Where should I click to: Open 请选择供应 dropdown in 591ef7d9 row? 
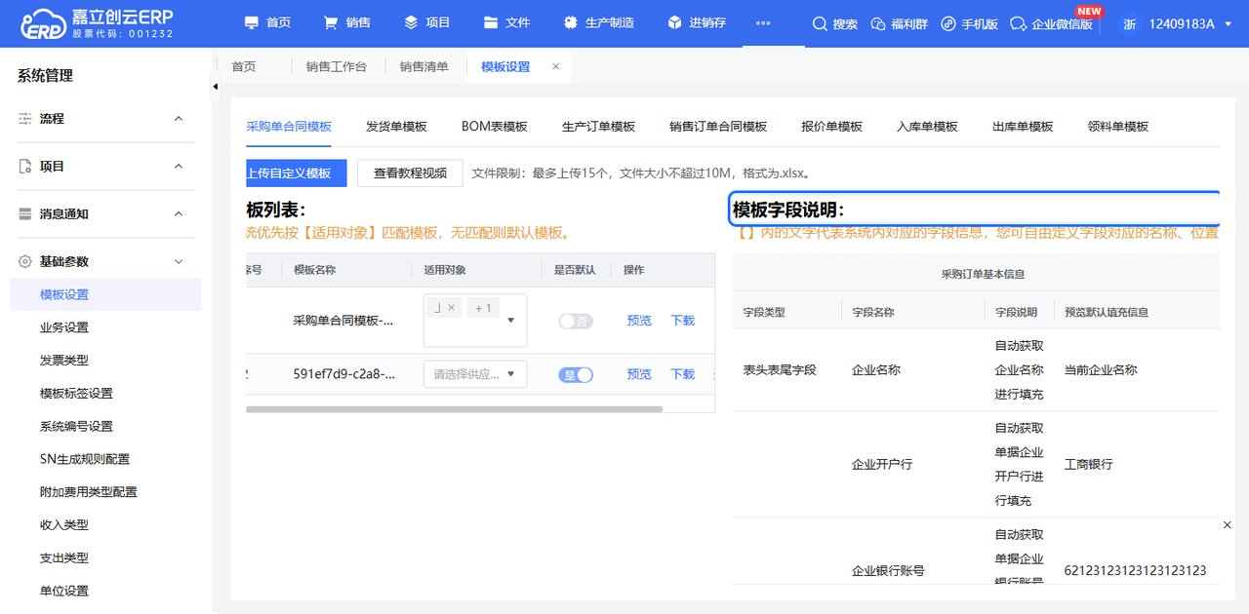click(x=475, y=374)
